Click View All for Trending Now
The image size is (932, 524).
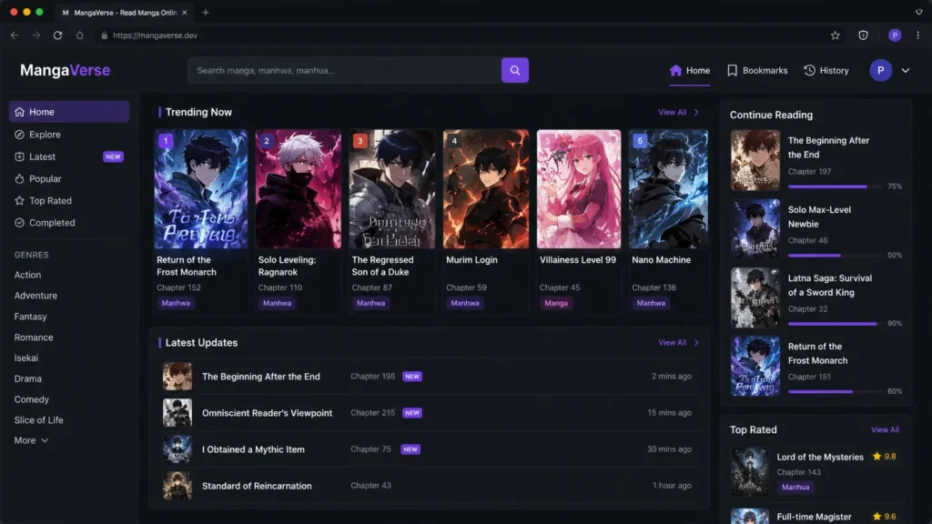(678, 112)
